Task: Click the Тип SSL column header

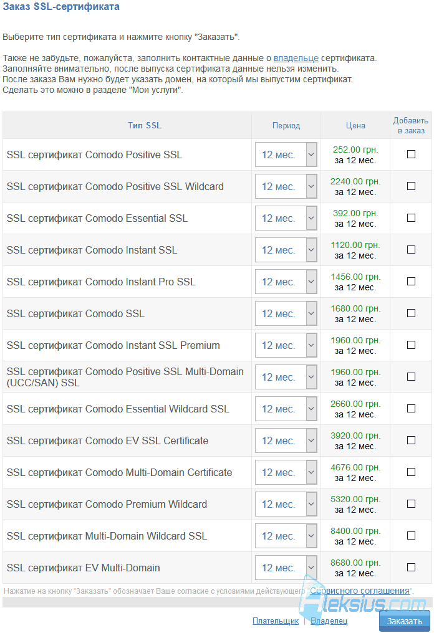Action: point(145,126)
